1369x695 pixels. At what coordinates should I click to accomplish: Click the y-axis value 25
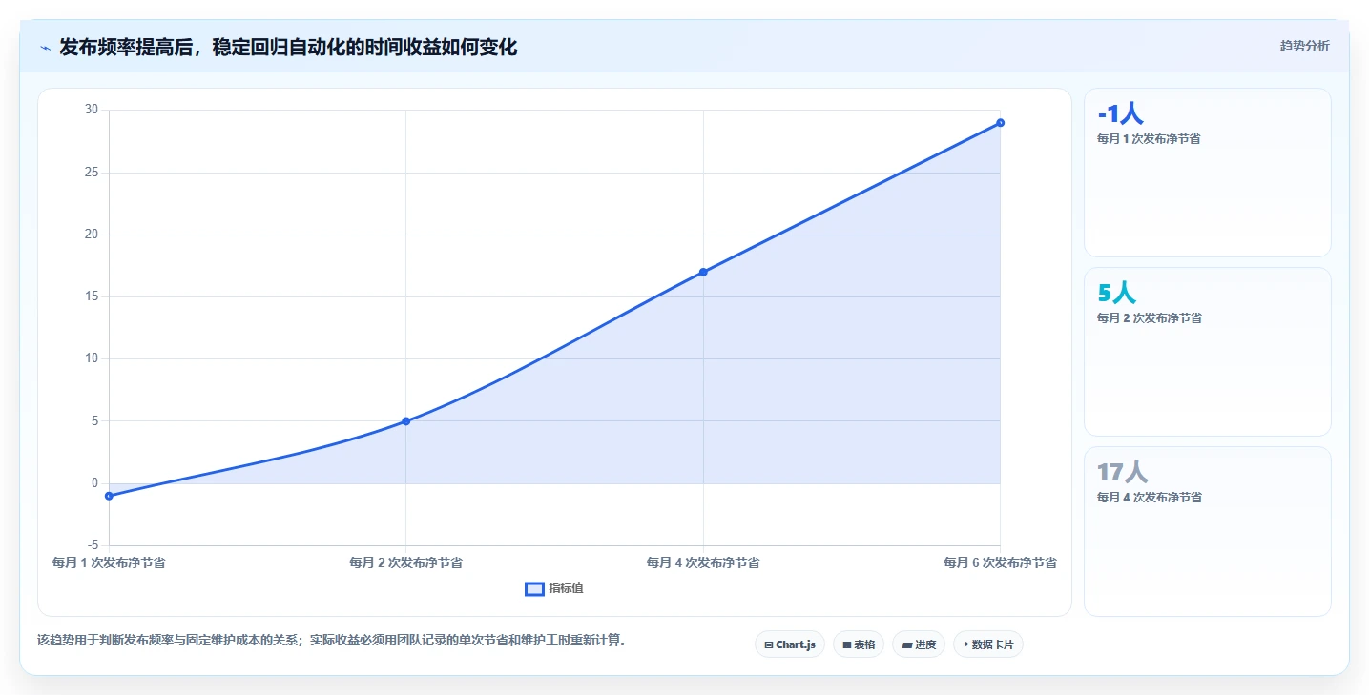pyautogui.click(x=92, y=173)
